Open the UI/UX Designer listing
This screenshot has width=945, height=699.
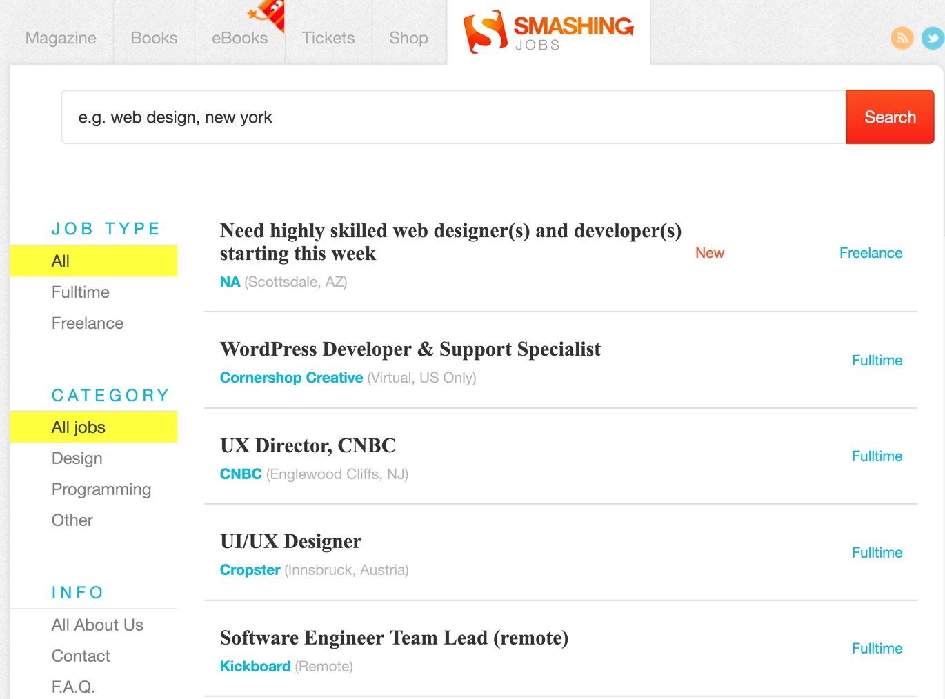(290, 542)
